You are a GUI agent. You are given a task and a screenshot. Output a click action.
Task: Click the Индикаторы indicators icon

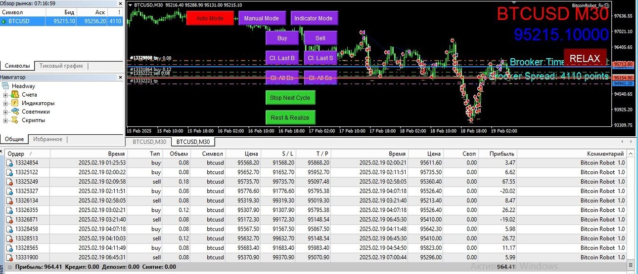[x=15, y=103]
